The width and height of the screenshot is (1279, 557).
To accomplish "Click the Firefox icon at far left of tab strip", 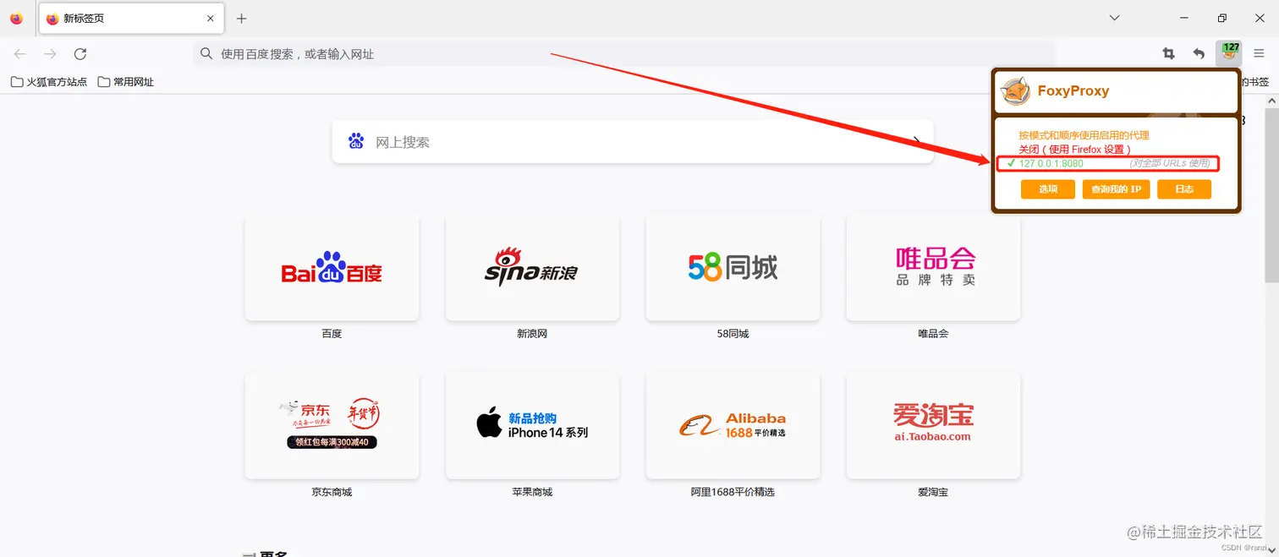I will click(x=17, y=19).
